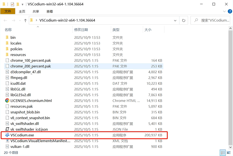Screen dimensions: 233x156
Task: Sort files by 大小 column header
Action: 147,30
